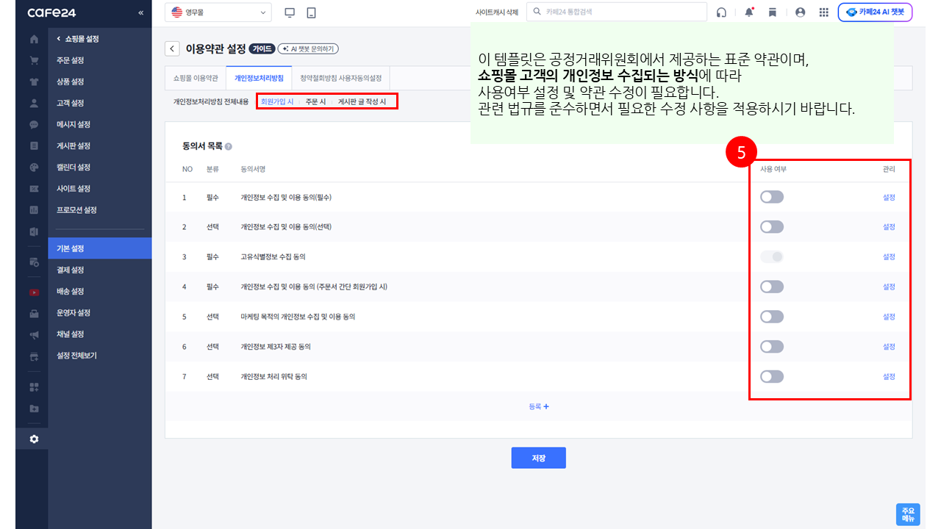
Task: Go back via 쇼핑몰 설정 chevron header
Action: [x=77, y=39]
